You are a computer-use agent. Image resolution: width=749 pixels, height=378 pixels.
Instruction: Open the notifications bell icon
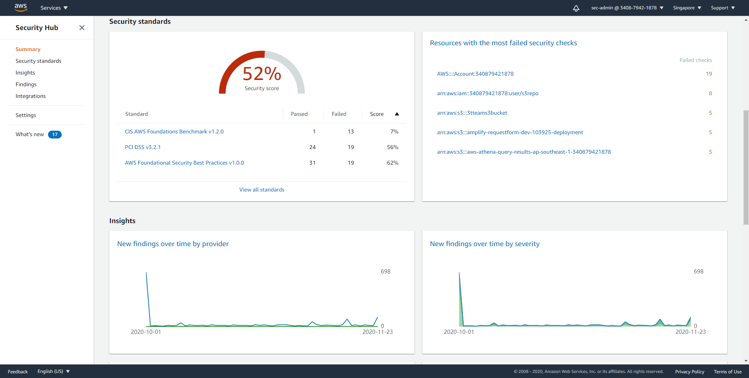[x=576, y=8]
